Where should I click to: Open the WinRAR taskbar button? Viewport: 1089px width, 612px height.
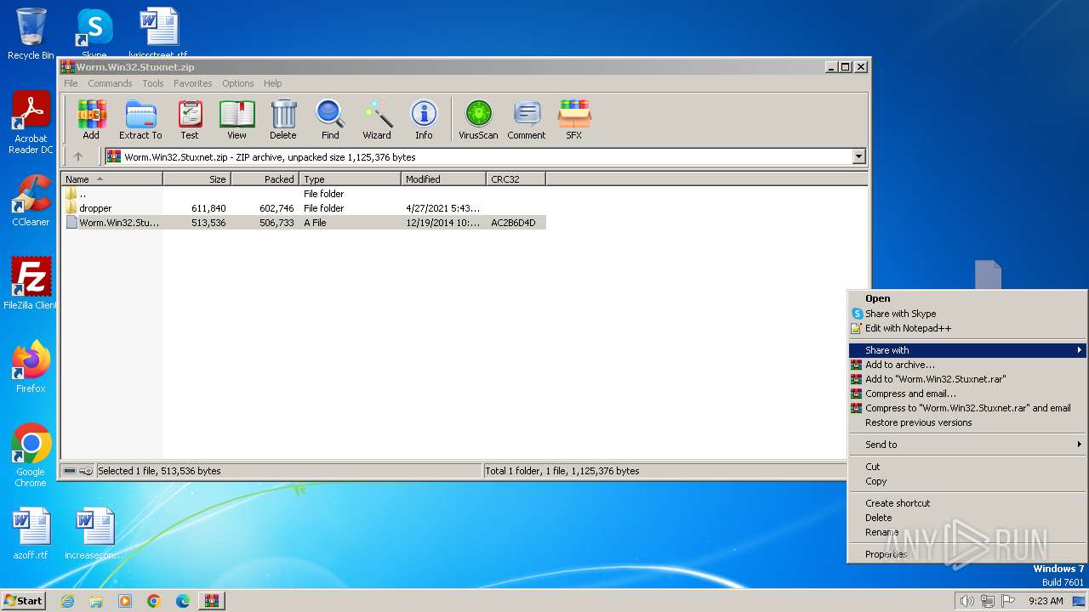coord(211,601)
